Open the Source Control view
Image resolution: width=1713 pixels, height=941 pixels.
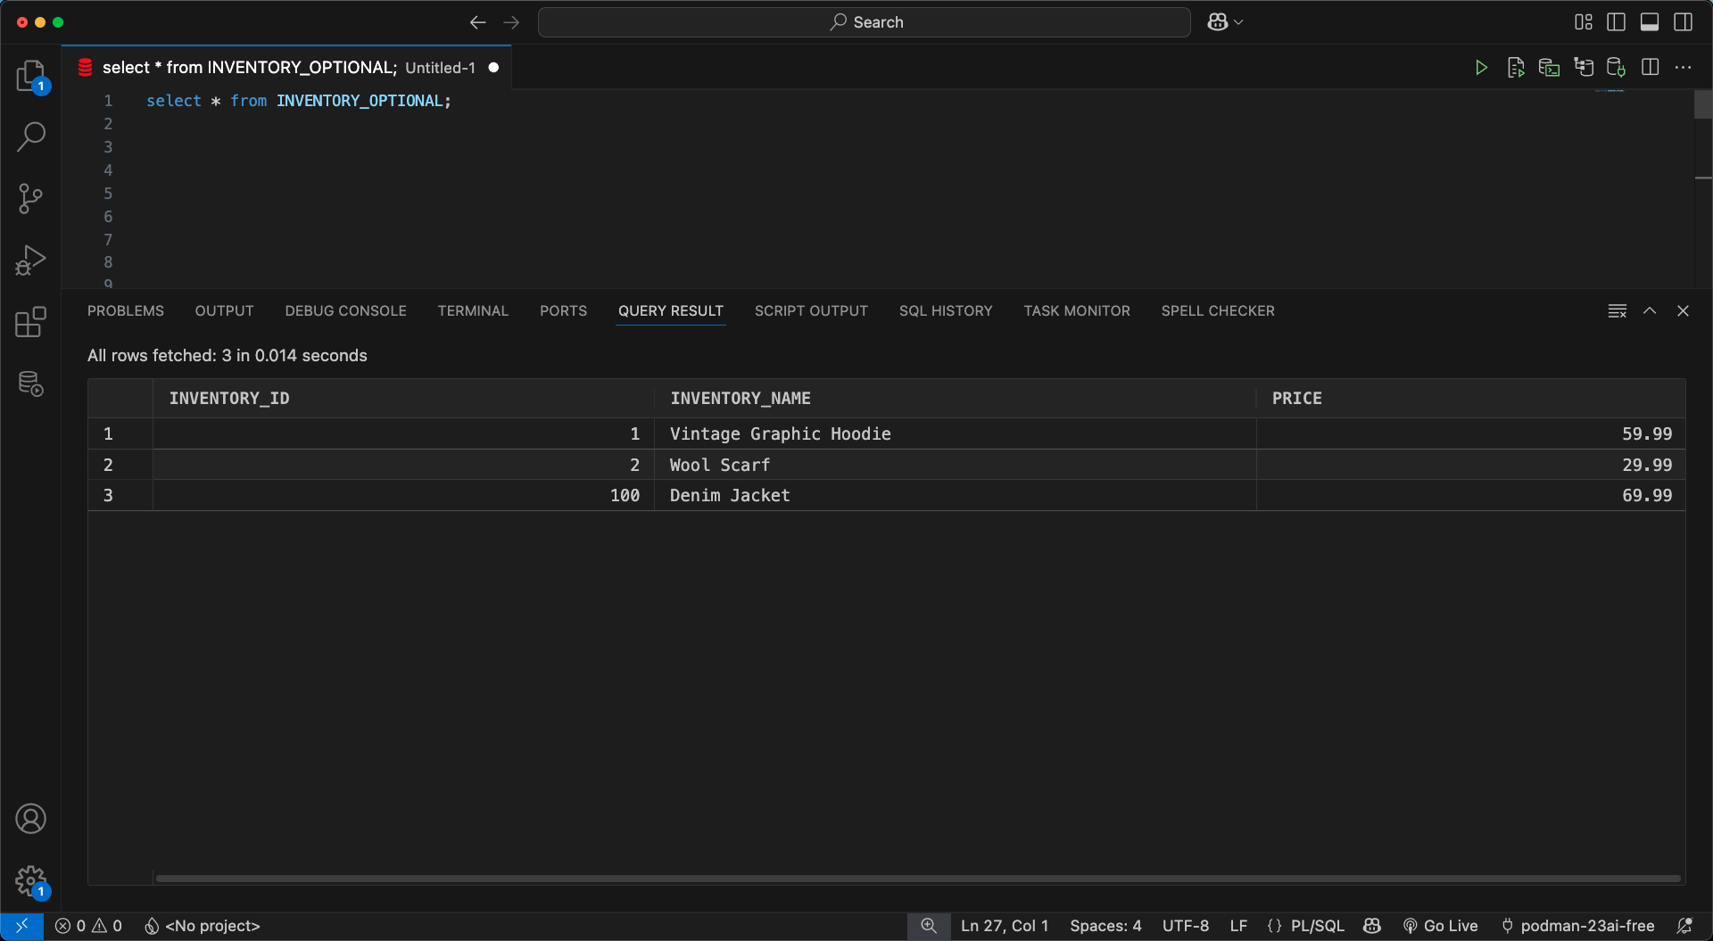tap(31, 198)
